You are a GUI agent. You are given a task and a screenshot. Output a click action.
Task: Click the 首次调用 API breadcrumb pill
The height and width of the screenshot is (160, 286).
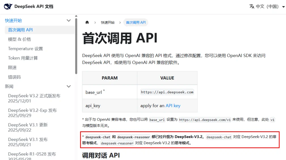pyautogui.click(x=136, y=22)
